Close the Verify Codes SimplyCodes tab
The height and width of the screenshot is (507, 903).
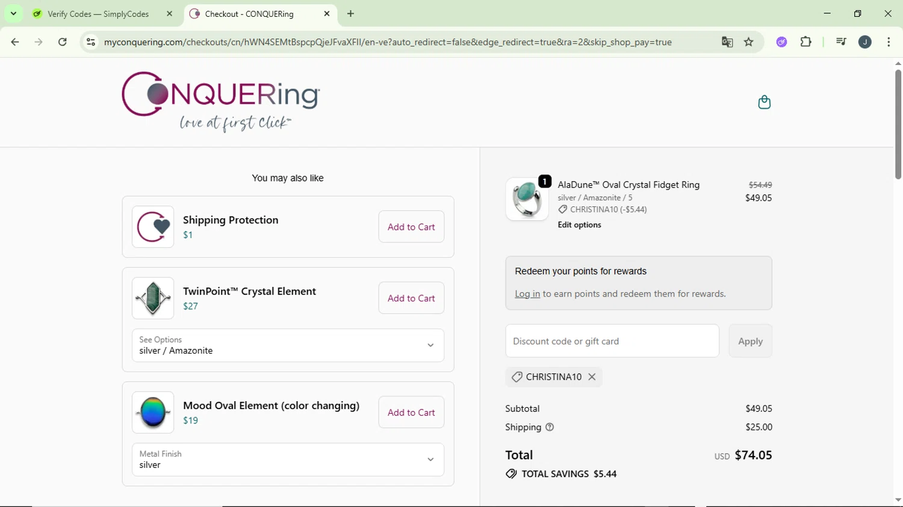pyautogui.click(x=170, y=13)
